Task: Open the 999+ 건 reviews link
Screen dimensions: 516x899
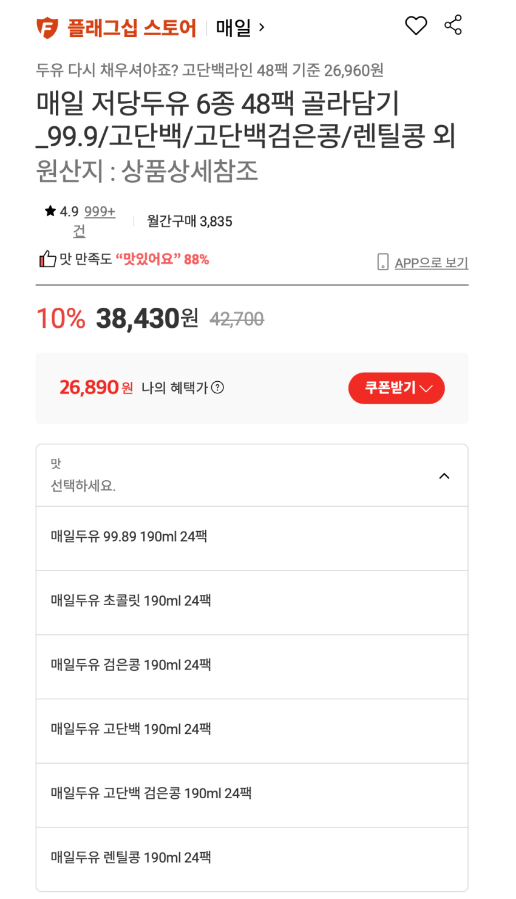Action: click(99, 212)
